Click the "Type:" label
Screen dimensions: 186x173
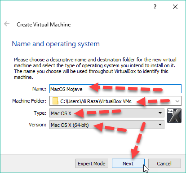[40, 113]
